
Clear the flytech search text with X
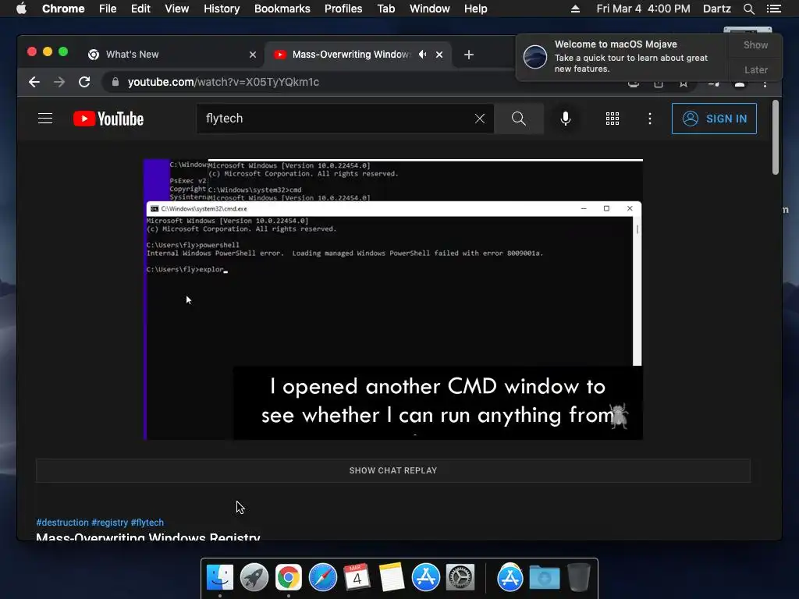480,119
